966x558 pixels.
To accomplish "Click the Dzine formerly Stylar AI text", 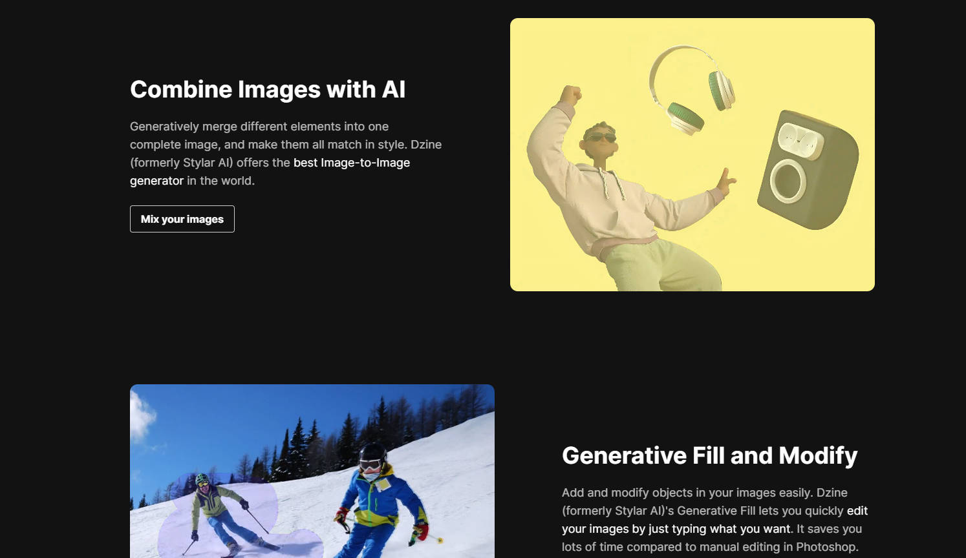I will tap(182, 162).
